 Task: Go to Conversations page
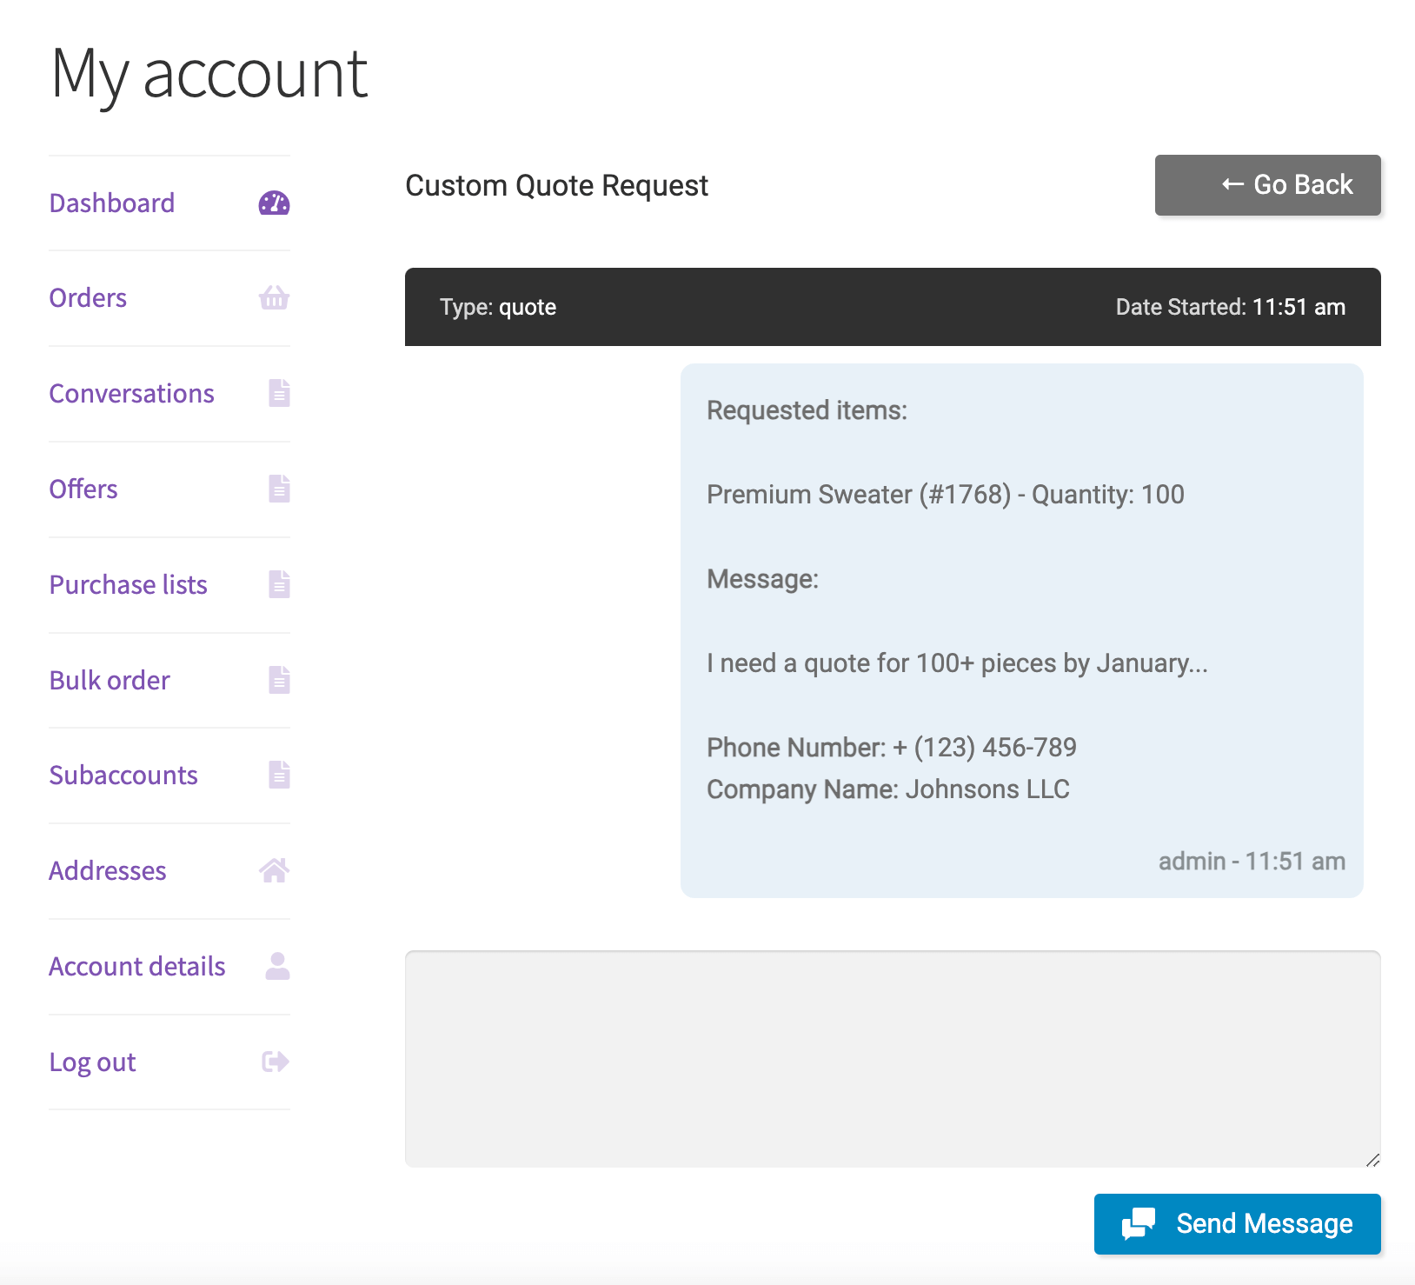click(x=131, y=394)
